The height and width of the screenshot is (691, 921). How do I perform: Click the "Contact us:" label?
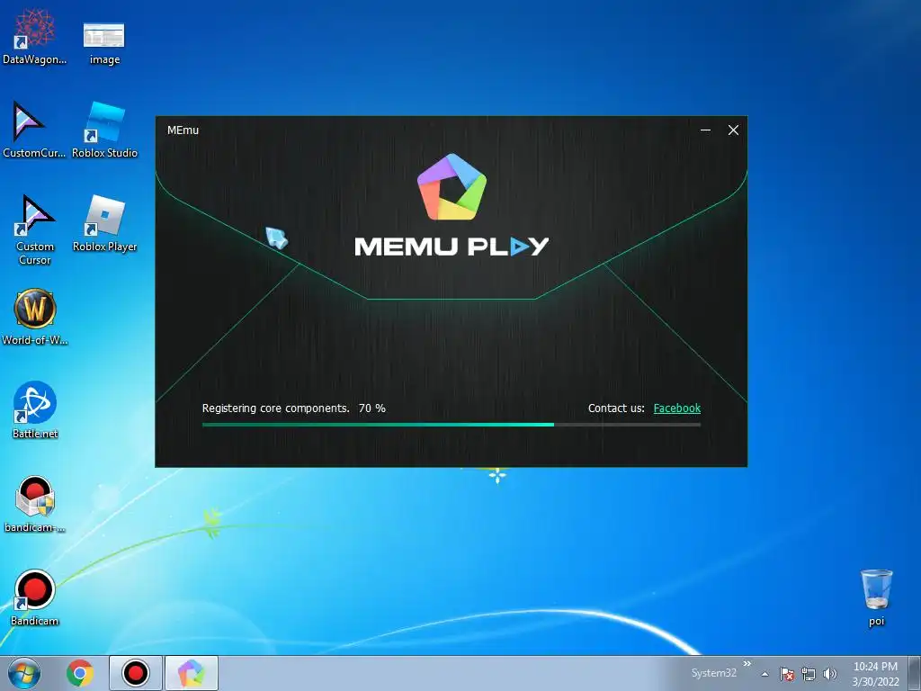(616, 408)
